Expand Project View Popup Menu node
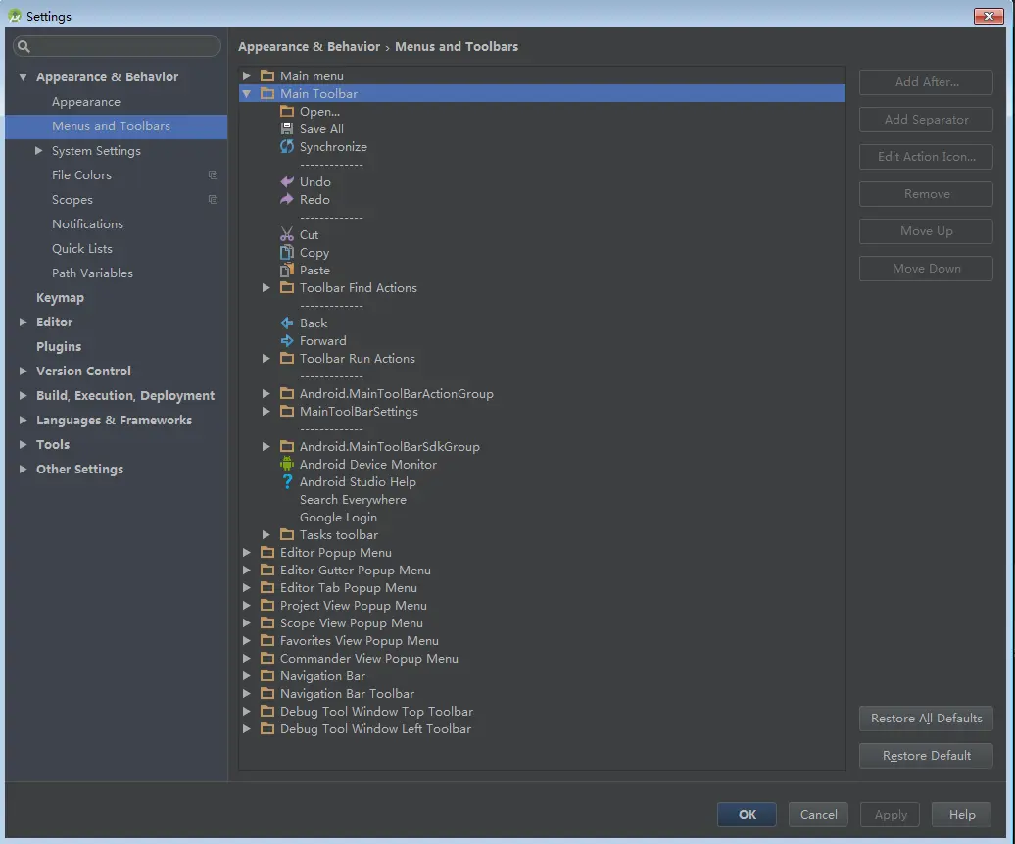The height and width of the screenshot is (844, 1015). pyautogui.click(x=247, y=605)
